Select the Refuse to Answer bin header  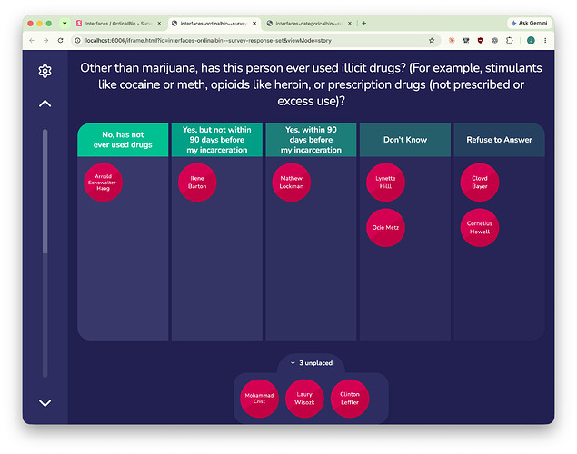pos(500,140)
